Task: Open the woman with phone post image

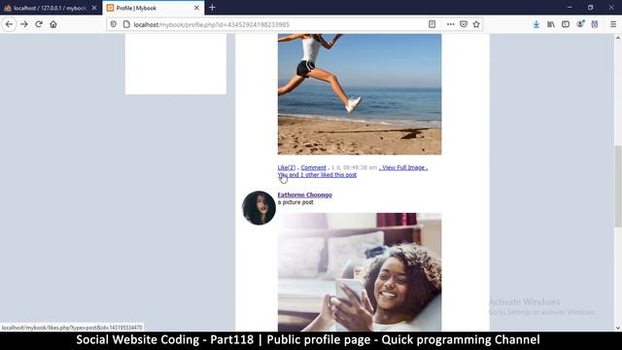Action: [360, 272]
